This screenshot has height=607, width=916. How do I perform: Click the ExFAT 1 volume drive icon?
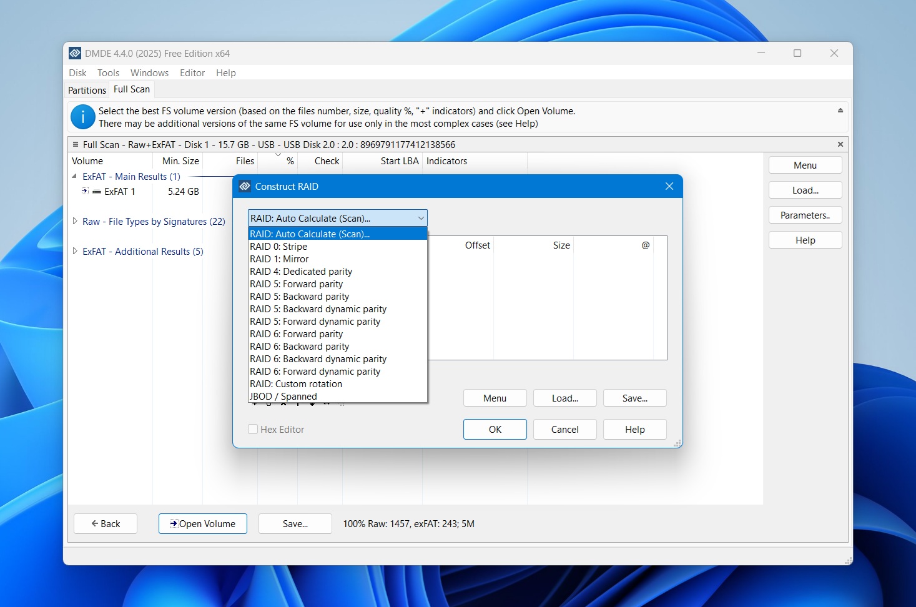[96, 191]
